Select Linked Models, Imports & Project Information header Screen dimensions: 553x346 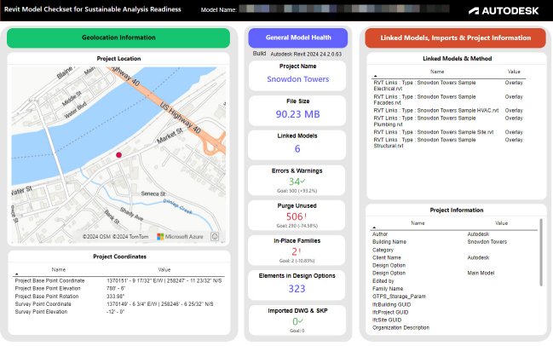[x=455, y=37]
